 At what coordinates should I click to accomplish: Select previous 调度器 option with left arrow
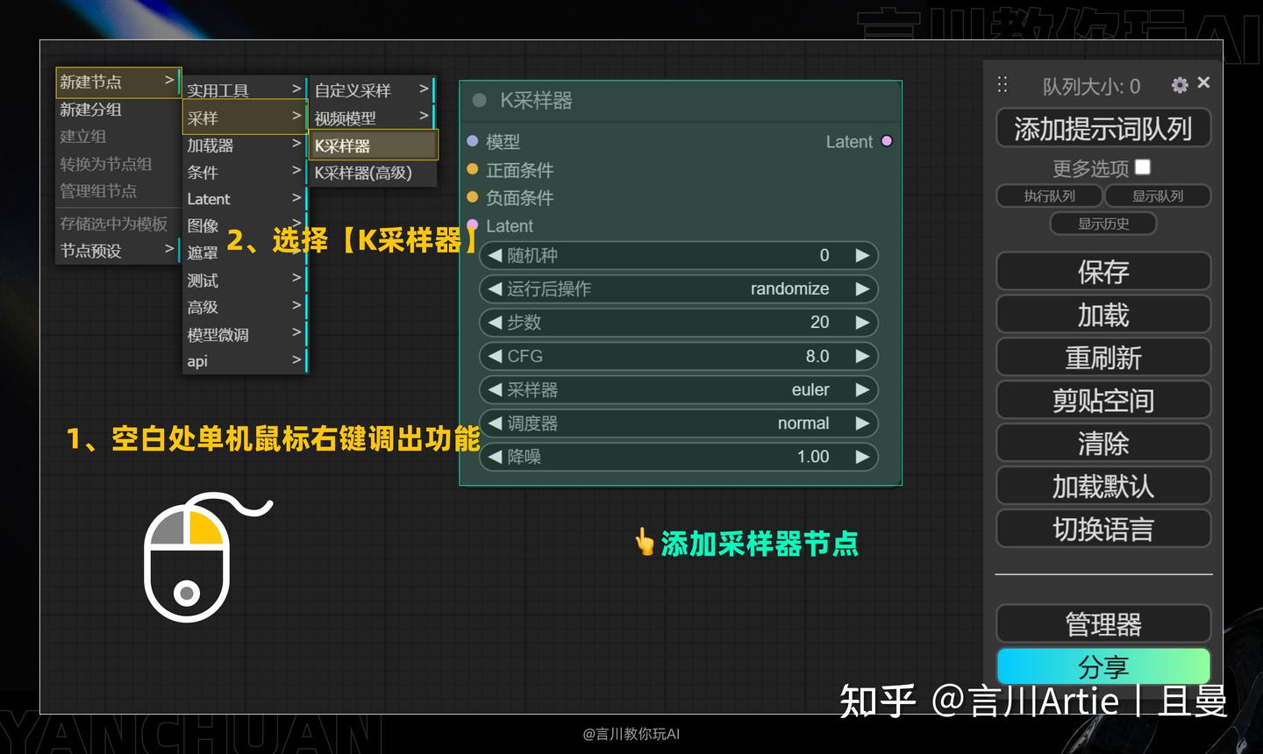coord(495,423)
